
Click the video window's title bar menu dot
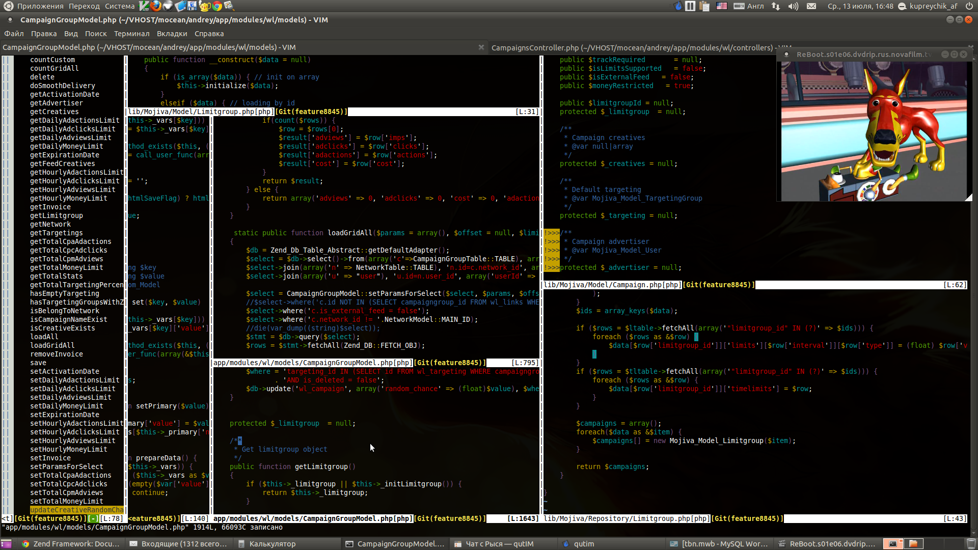pyautogui.click(x=786, y=54)
